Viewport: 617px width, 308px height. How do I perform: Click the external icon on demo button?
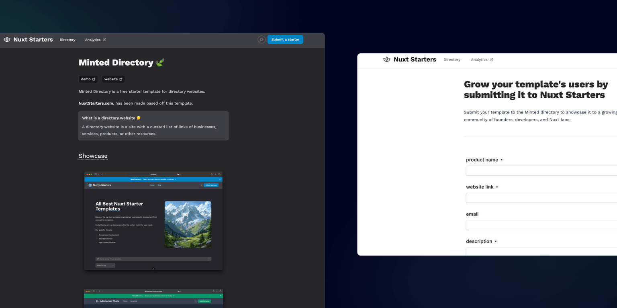pyautogui.click(x=94, y=79)
